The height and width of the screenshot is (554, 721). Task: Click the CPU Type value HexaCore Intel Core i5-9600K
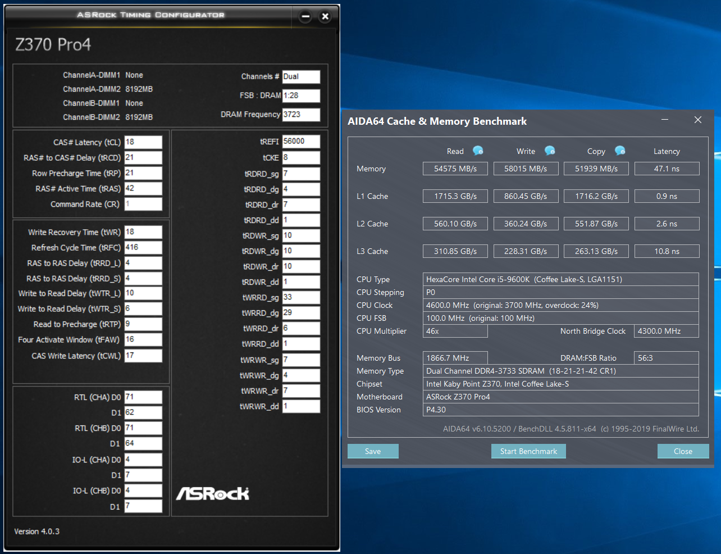pyautogui.click(x=561, y=279)
